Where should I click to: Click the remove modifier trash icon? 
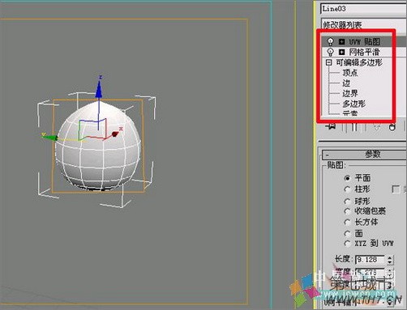click(392, 127)
